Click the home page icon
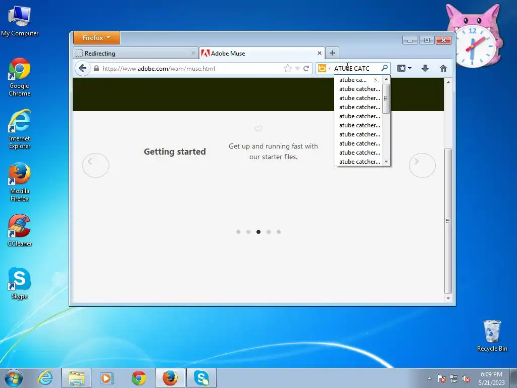This screenshot has width=517, height=388. pyautogui.click(x=443, y=68)
